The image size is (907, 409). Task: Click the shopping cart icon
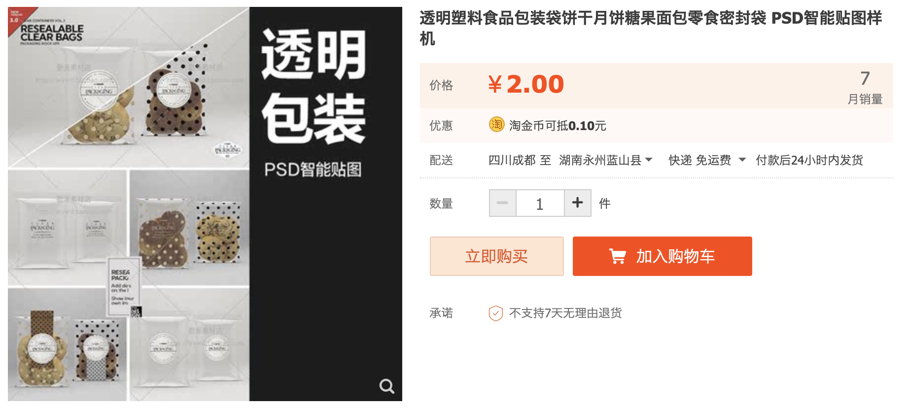617,256
